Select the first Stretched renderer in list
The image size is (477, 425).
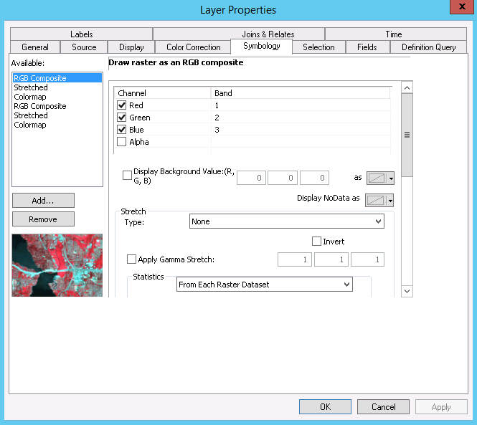click(31, 87)
